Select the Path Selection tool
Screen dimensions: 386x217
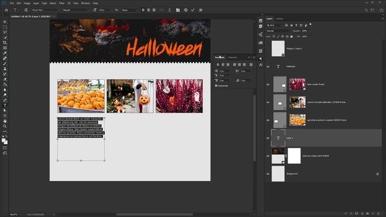pyautogui.click(x=5, y=110)
